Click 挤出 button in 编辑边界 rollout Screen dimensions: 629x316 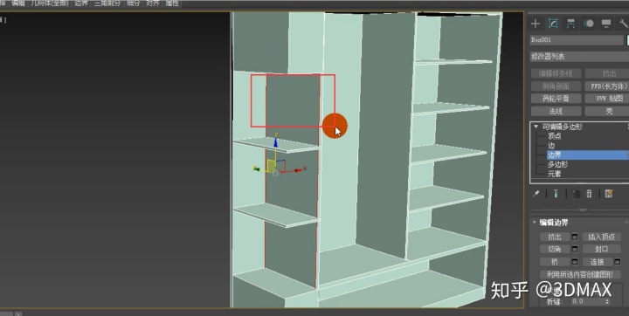[555, 237]
